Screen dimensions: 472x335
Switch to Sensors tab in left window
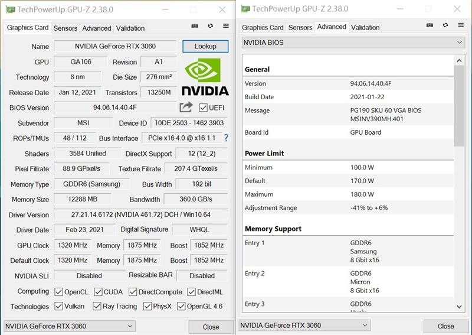coord(65,28)
